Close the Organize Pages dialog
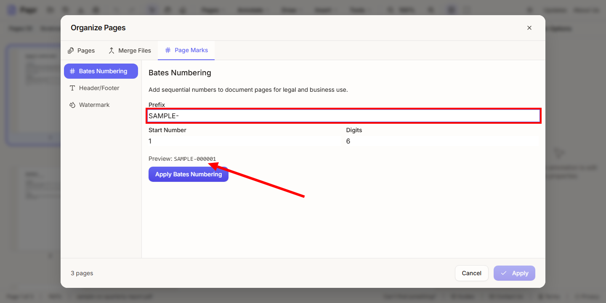The width and height of the screenshot is (606, 303). pyautogui.click(x=529, y=28)
